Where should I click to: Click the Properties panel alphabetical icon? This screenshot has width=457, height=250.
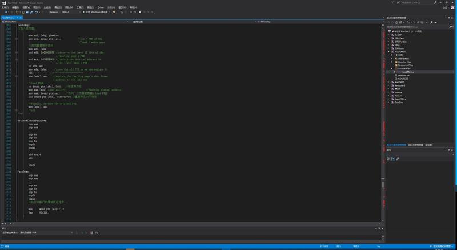393,159
